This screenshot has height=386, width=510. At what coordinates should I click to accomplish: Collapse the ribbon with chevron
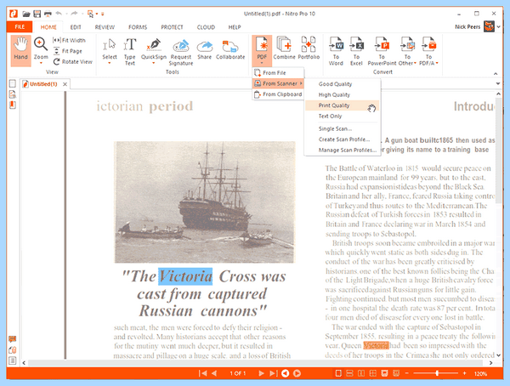click(496, 74)
